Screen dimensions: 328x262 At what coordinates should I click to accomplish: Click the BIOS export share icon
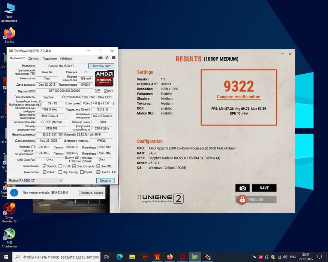point(97,91)
